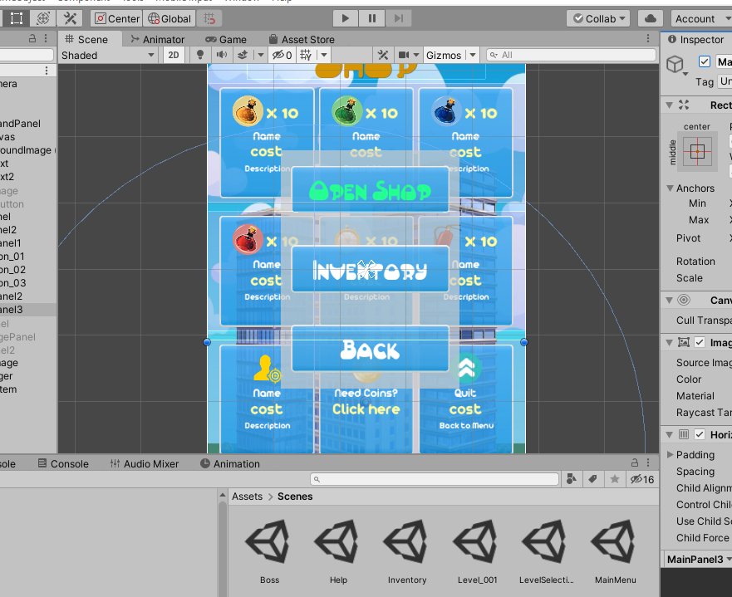Open the grid settings dropdown arrow
The image size is (732, 597).
coord(323,55)
